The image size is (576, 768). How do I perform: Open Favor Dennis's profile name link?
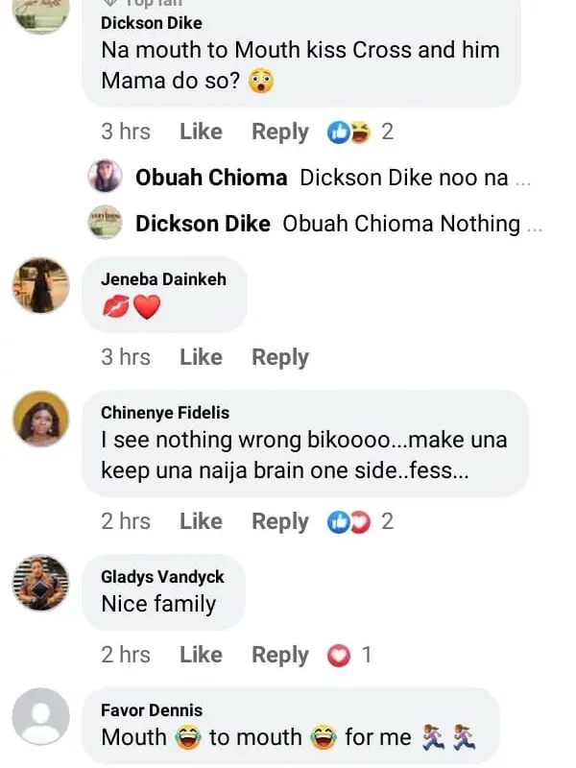click(x=150, y=710)
